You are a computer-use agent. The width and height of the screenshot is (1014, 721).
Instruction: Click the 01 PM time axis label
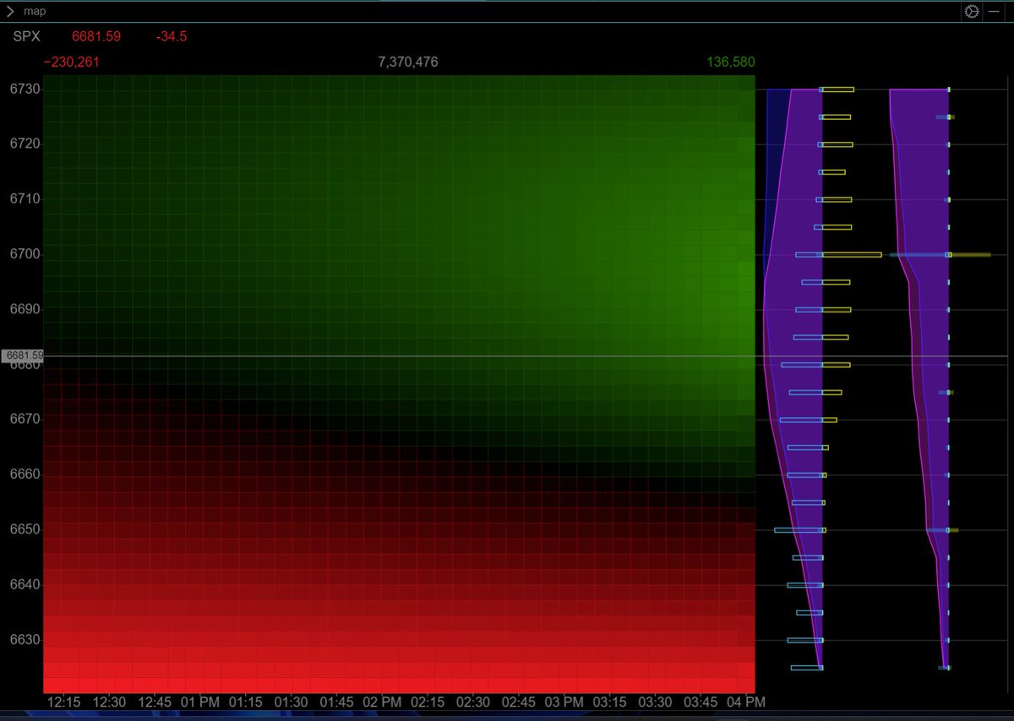[200, 702]
